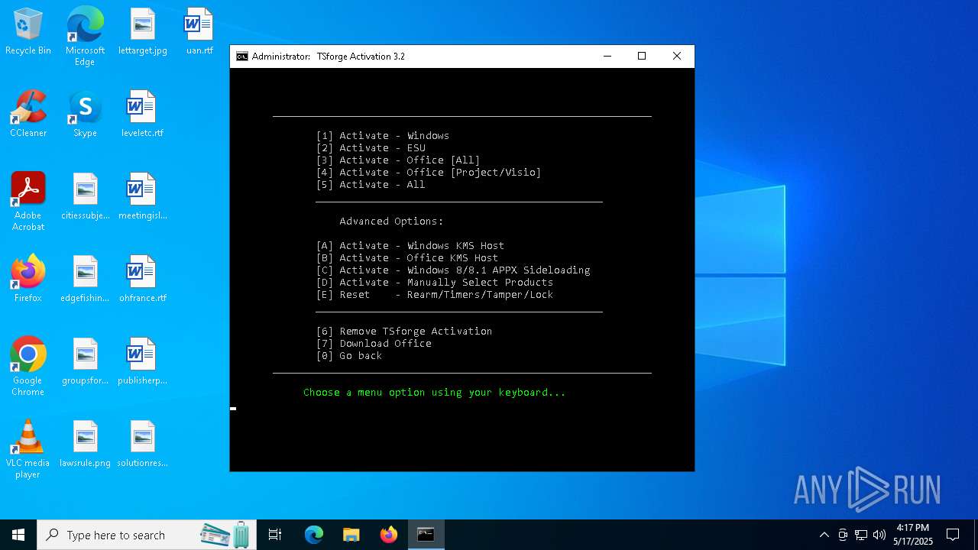Click the '[5] Activate - All' line
Viewport: 978px width, 550px height.
(x=371, y=184)
